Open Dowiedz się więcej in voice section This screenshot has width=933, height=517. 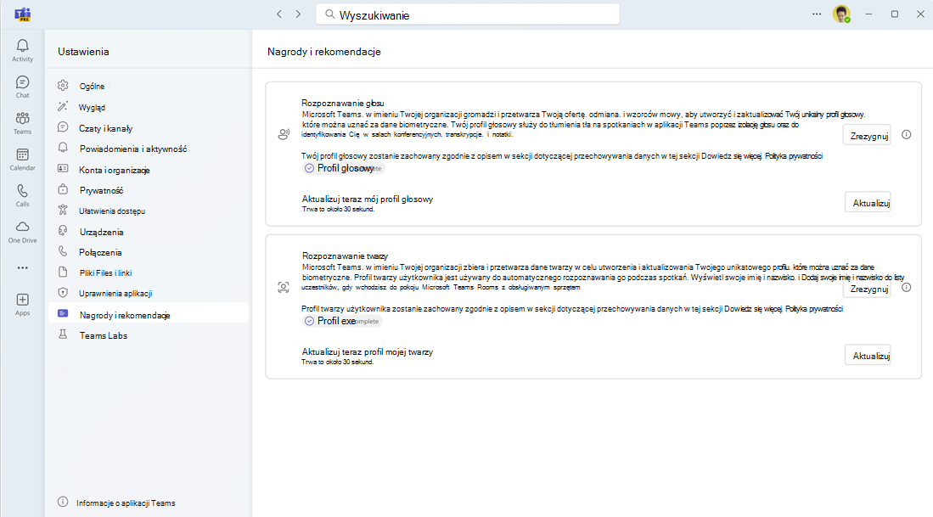tap(731, 156)
